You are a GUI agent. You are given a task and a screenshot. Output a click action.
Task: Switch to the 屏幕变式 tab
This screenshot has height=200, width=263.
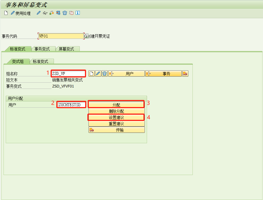click(66, 49)
